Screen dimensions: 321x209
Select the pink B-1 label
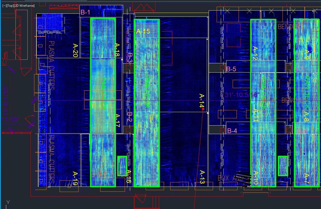pyautogui.click(x=85, y=12)
